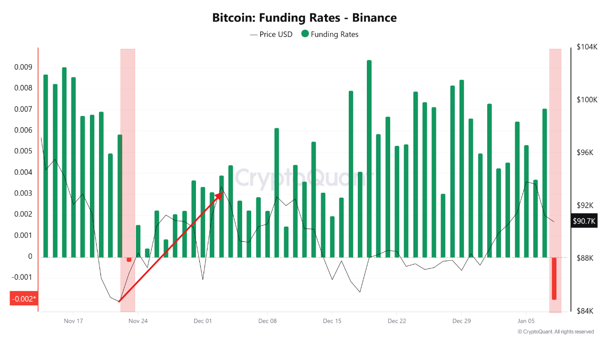Click the Bitcoin Funding Rates chart title
The height and width of the screenshot is (342, 609).
pyautogui.click(x=304, y=18)
